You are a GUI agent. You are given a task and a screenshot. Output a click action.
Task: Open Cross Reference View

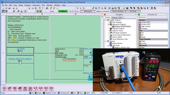click(x=120, y=39)
